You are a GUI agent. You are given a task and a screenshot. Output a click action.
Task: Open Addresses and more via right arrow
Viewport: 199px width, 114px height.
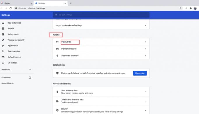tap(145, 56)
